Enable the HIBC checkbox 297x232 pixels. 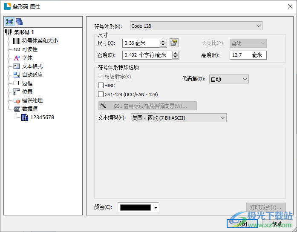[101, 86]
